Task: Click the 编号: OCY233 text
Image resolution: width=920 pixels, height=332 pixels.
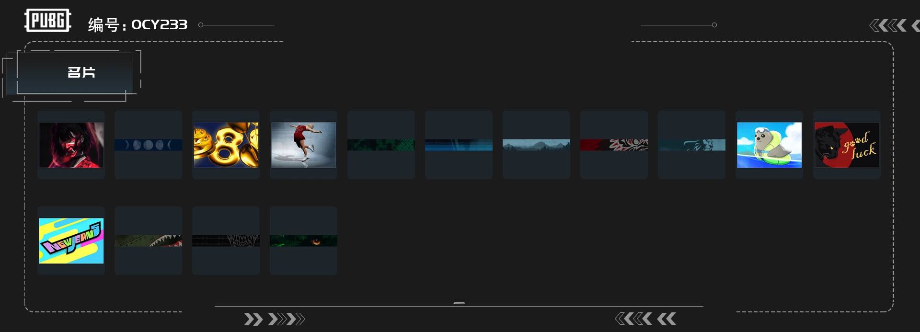Action: click(x=138, y=24)
